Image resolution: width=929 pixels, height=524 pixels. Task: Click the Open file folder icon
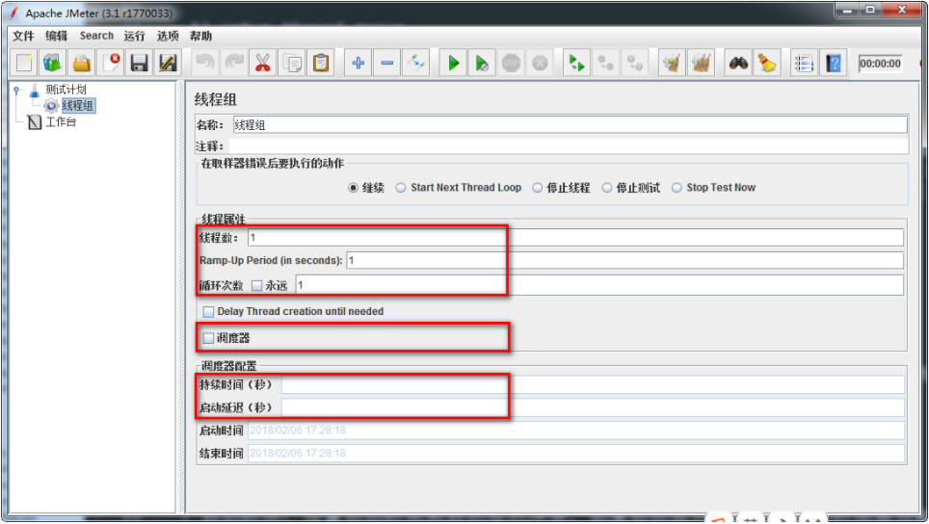(x=82, y=63)
